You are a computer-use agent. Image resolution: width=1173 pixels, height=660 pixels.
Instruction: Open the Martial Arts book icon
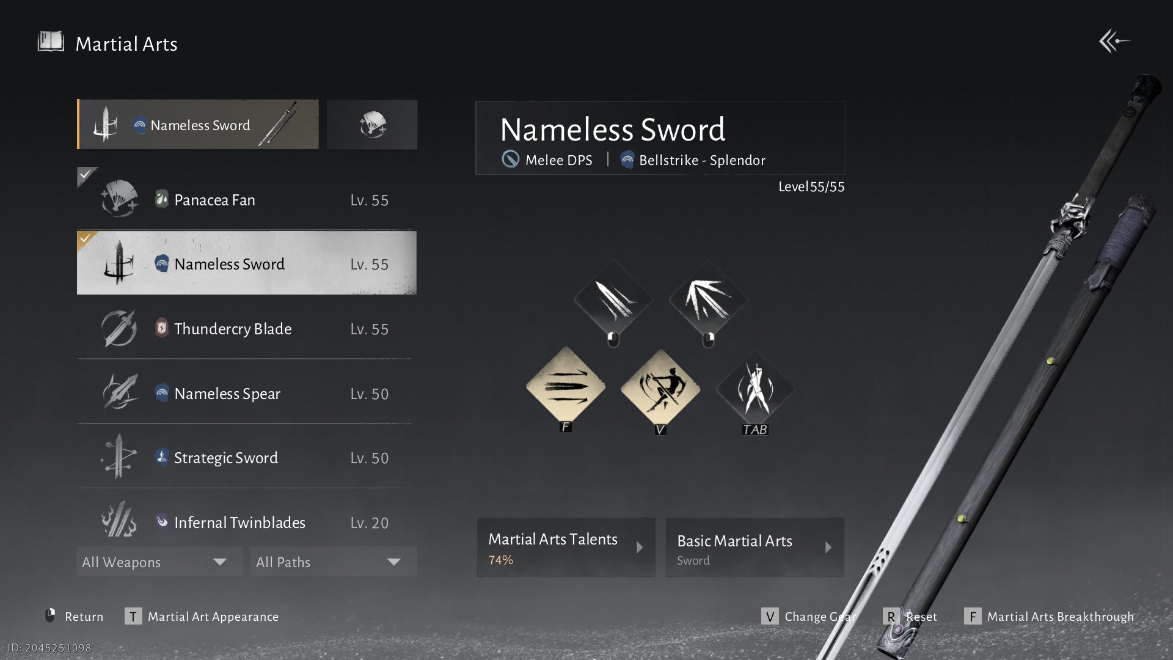51,42
